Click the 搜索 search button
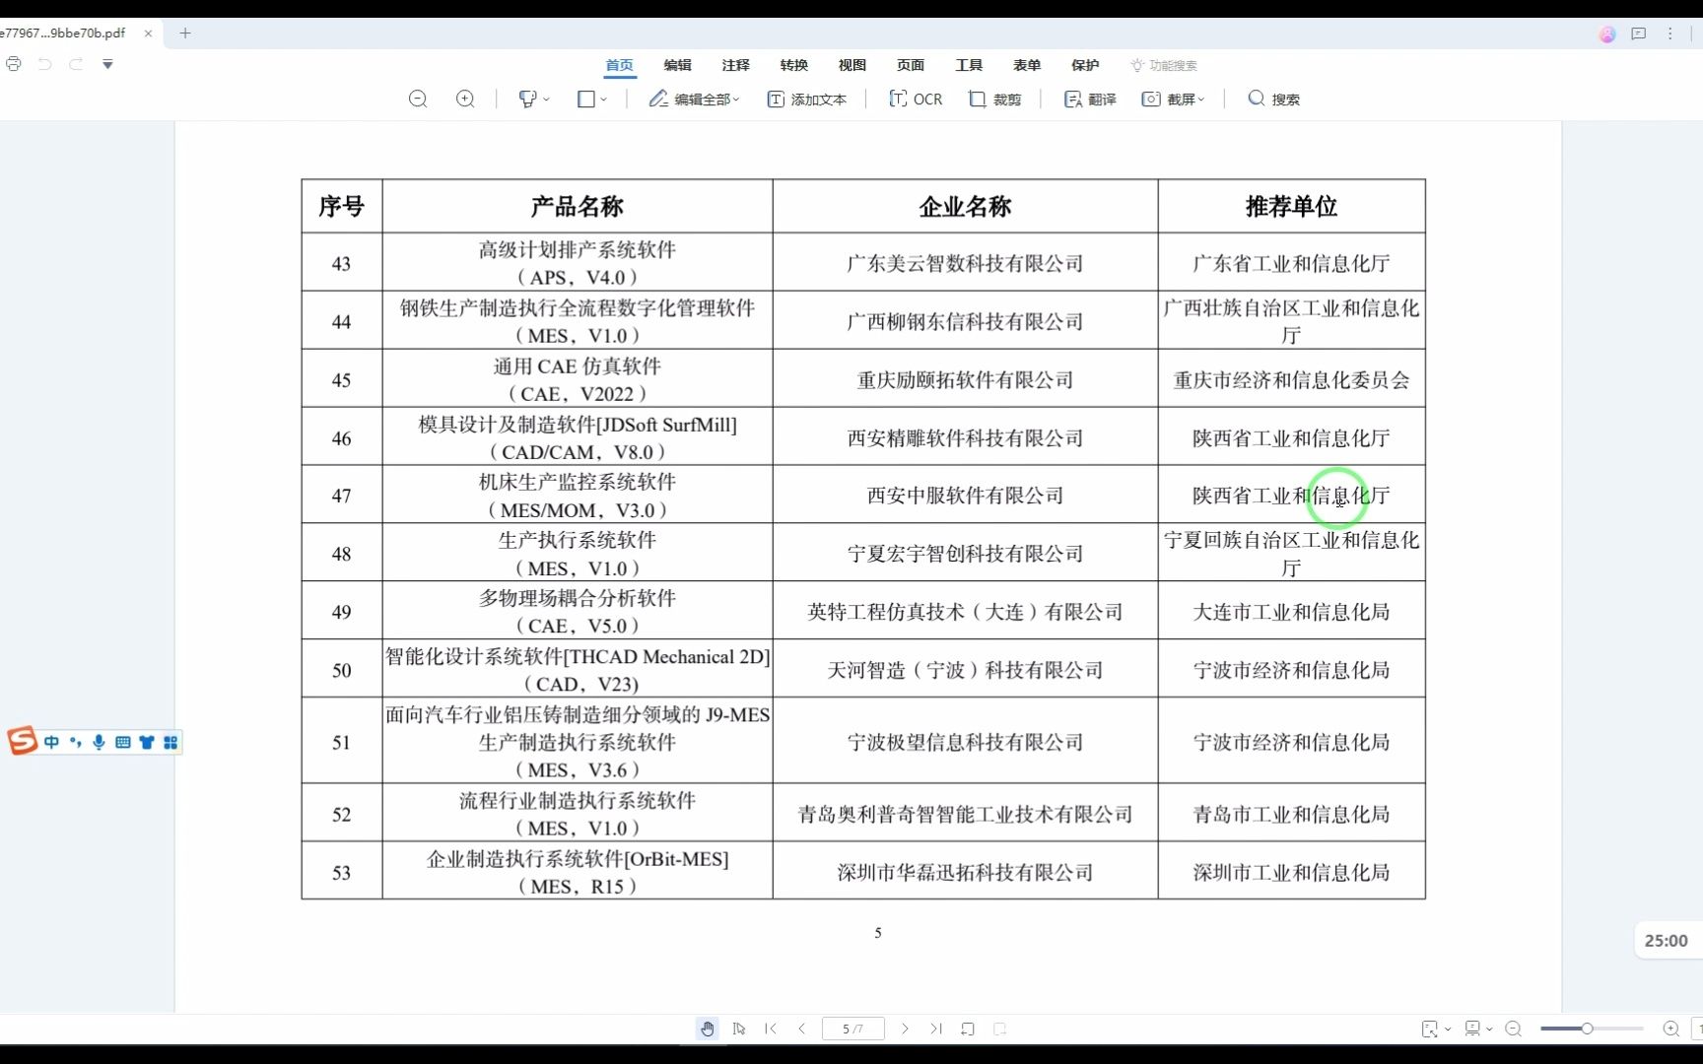The width and height of the screenshot is (1703, 1064). coord(1273,99)
